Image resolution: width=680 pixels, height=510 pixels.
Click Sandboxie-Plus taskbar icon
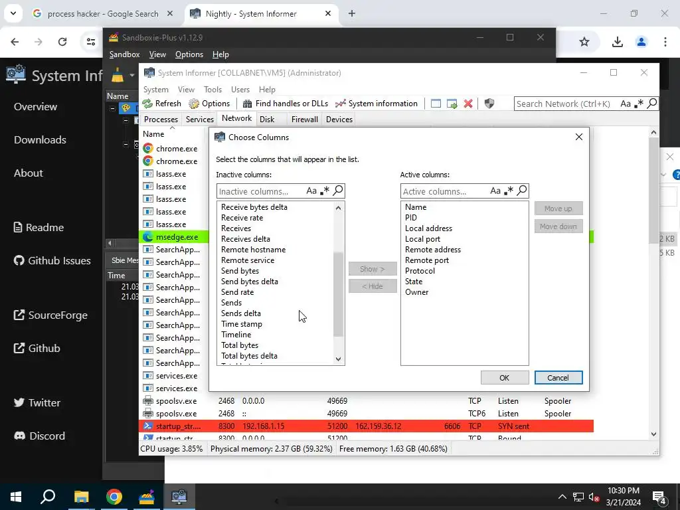pos(147,497)
